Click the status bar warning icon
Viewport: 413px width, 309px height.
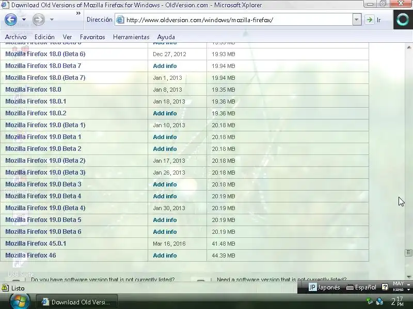pos(5,288)
